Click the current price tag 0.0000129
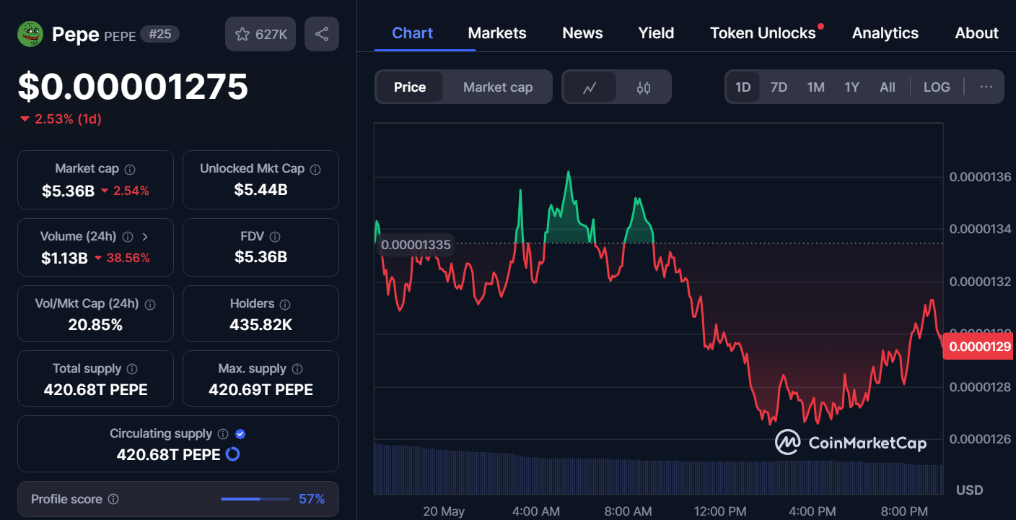 979,347
